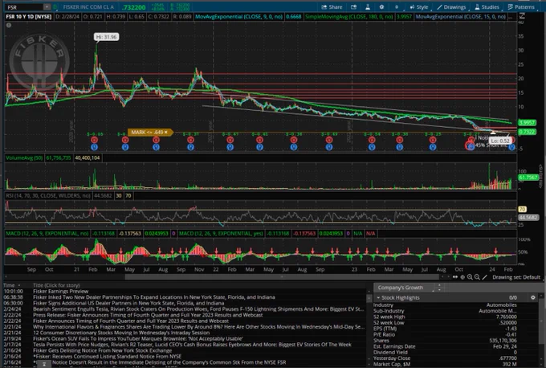Open the Studies menu
The width and height of the screenshot is (546, 368).
[487, 7]
